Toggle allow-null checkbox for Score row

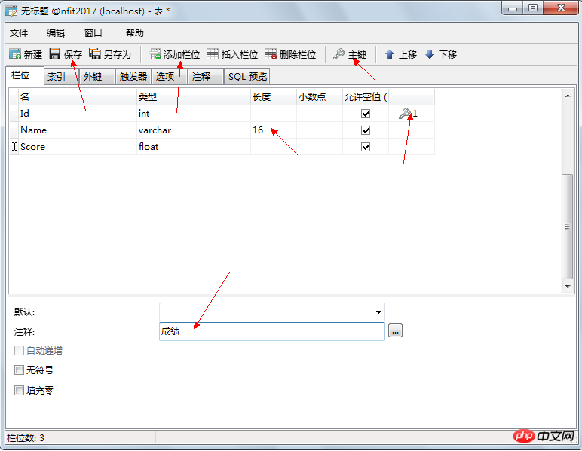coord(366,147)
